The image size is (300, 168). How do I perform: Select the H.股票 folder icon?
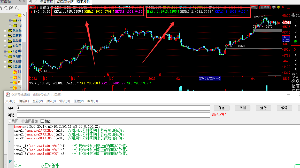(10, 61)
